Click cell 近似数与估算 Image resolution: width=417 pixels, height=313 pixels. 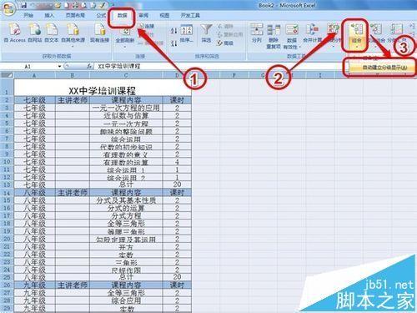click(x=126, y=116)
